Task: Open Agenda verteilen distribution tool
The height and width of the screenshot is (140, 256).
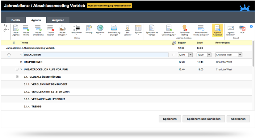Action: coord(231,30)
